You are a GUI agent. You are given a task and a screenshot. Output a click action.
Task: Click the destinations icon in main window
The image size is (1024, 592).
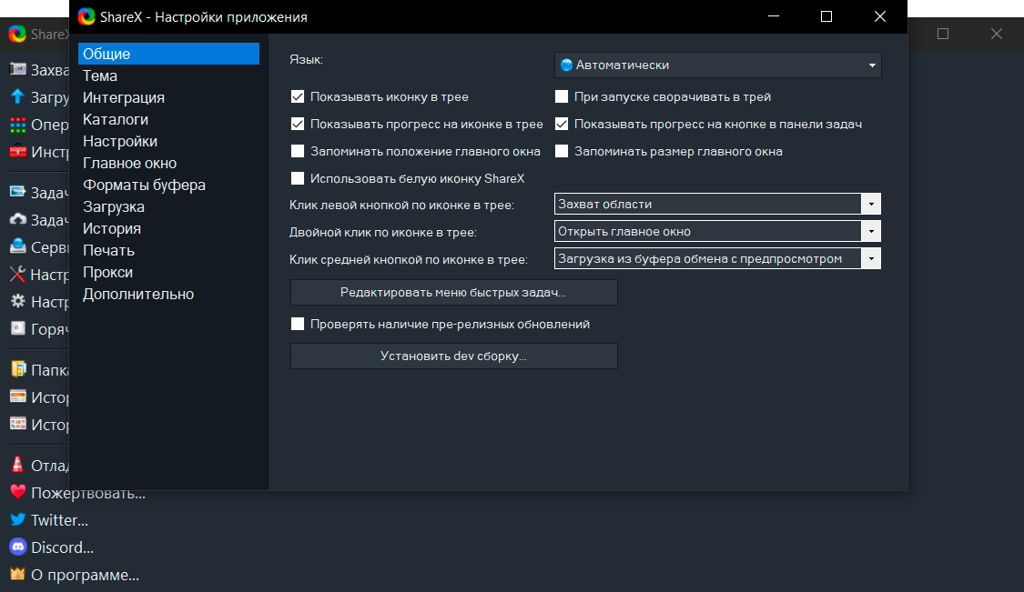click(x=18, y=246)
